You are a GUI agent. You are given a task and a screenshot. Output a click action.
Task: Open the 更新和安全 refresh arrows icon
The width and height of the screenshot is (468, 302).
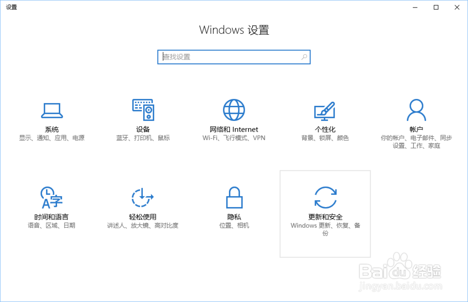pyautogui.click(x=326, y=198)
